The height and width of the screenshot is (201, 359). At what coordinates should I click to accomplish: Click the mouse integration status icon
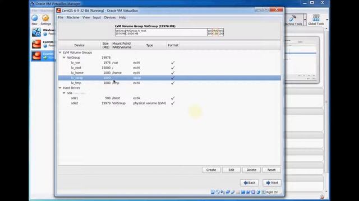tap(258, 192)
